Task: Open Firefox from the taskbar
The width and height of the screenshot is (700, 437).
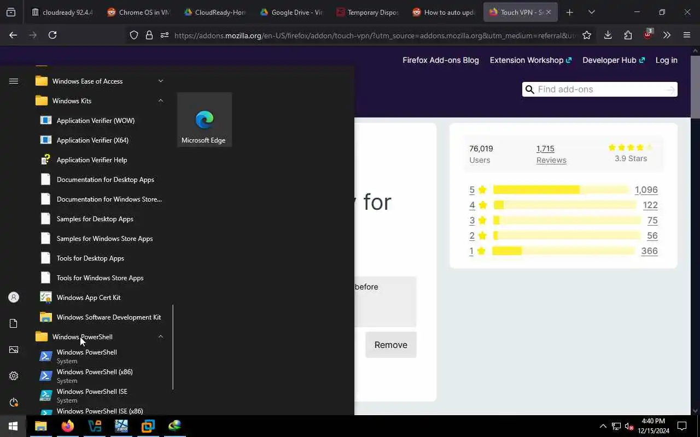Action: (68, 426)
